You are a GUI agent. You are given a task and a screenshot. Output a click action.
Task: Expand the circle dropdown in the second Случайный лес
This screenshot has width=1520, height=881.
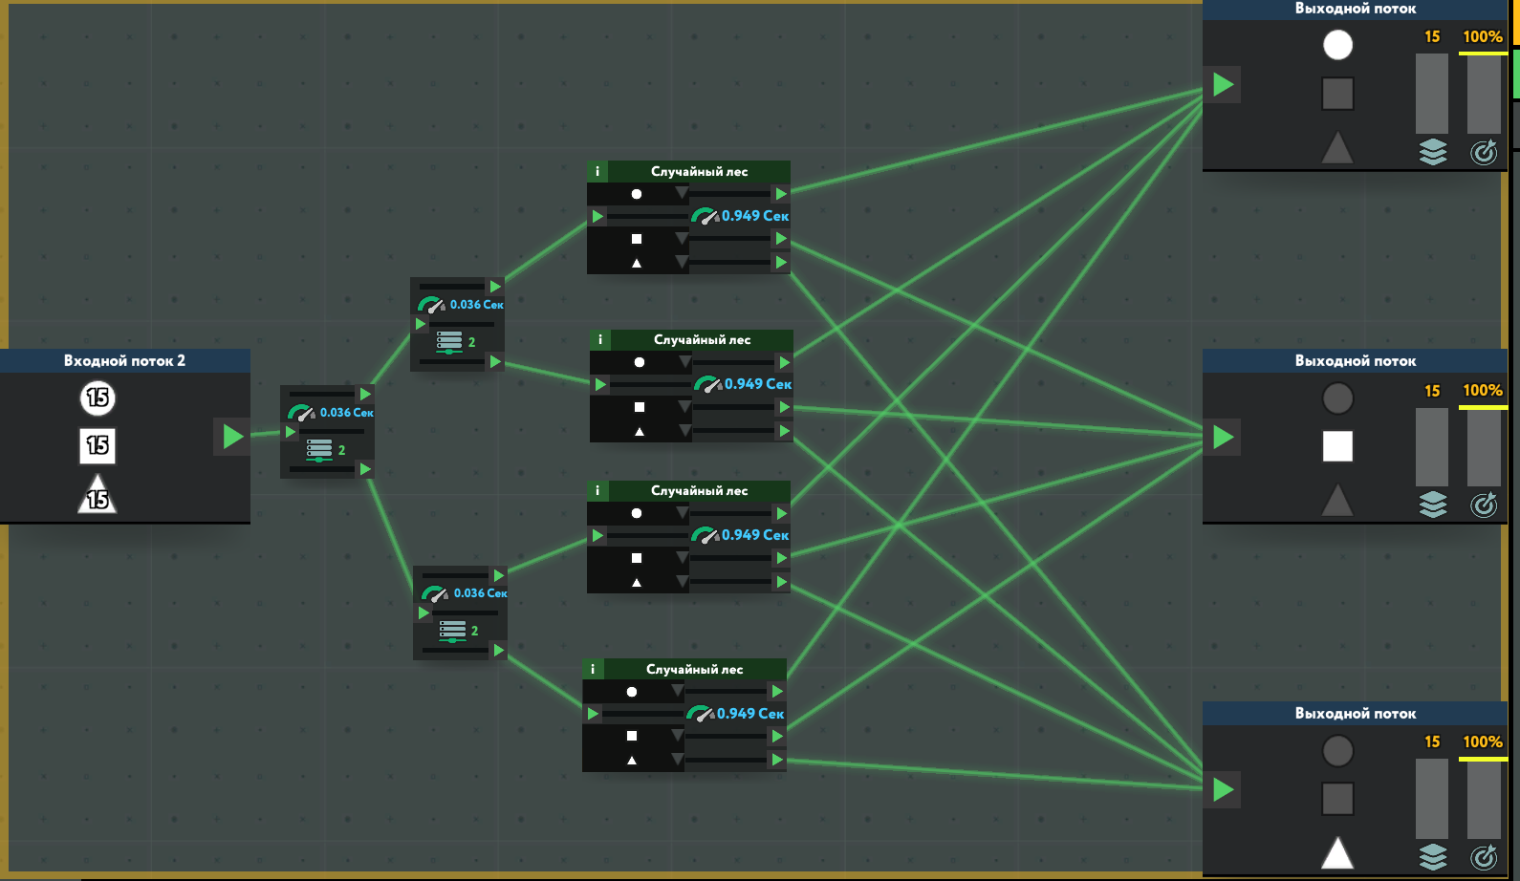(x=684, y=361)
